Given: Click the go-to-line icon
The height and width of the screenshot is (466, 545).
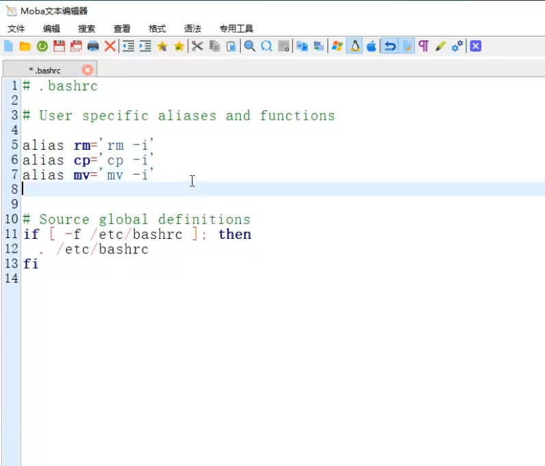Looking at the screenshot, I should tap(284, 47).
